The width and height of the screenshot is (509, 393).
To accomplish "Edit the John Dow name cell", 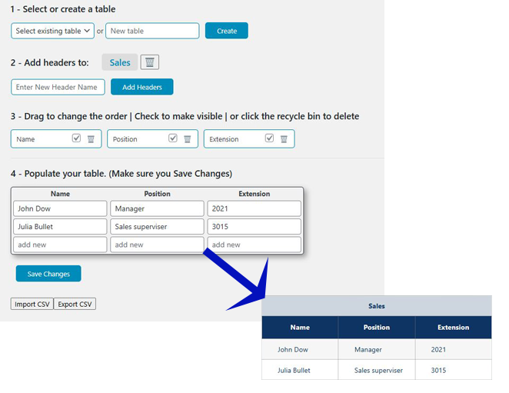I will 60,208.
